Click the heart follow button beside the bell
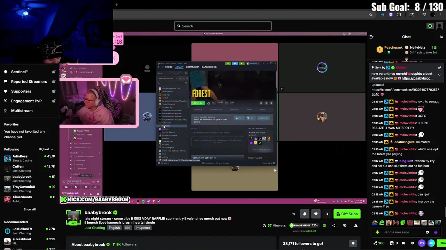 316,214
